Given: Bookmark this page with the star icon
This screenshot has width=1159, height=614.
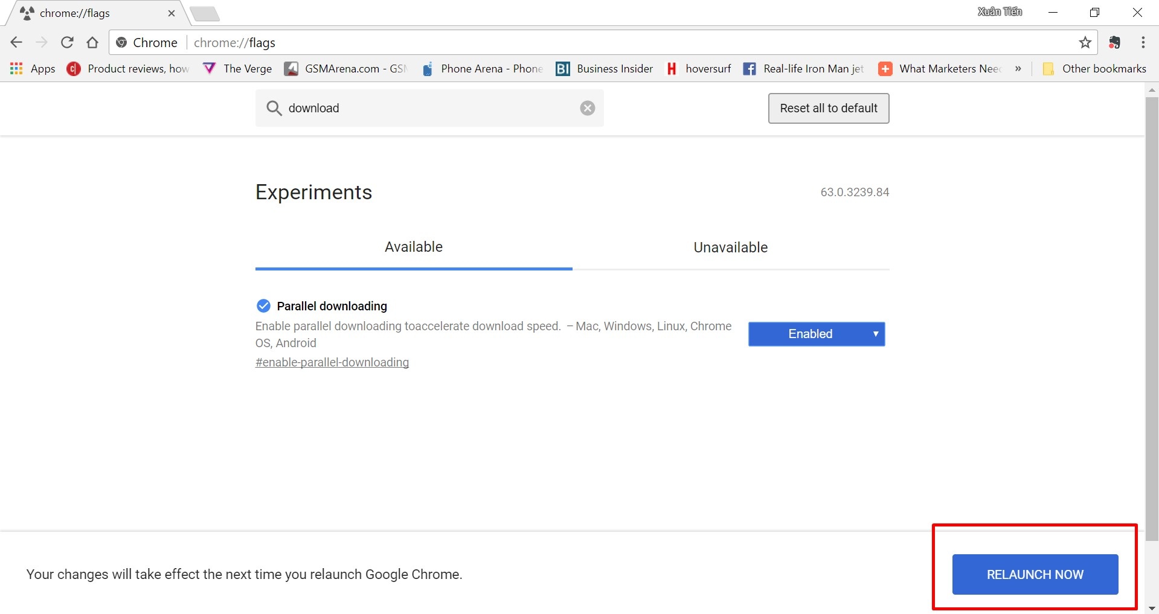Looking at the screenshot, I should tap(1085, 42).
